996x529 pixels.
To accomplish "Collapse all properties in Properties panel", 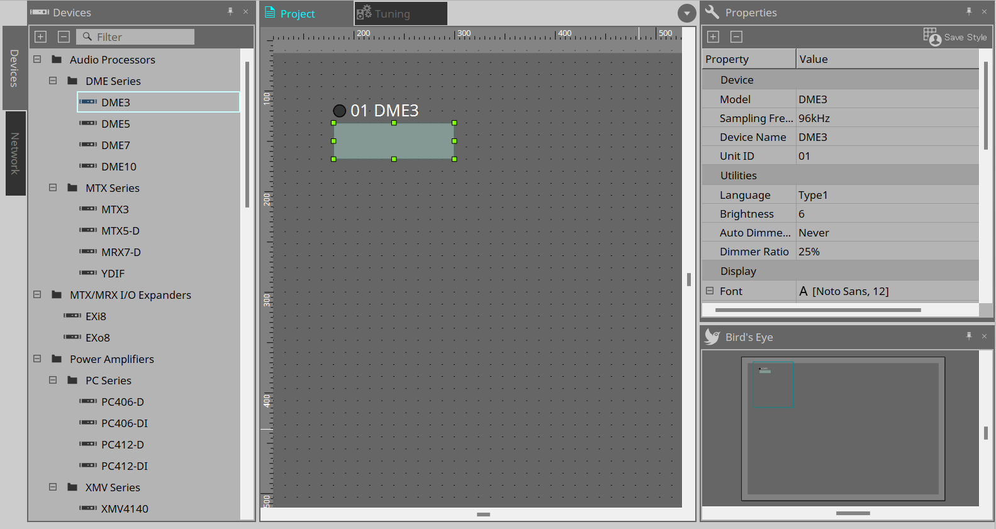I will 736,37.
